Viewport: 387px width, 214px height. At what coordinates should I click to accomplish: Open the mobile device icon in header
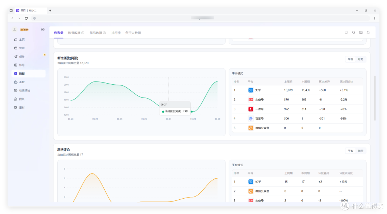click(346, 33)
